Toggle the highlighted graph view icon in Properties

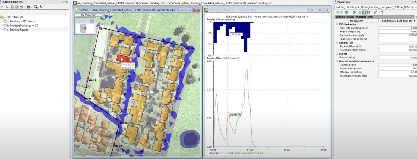pos(364,12)
